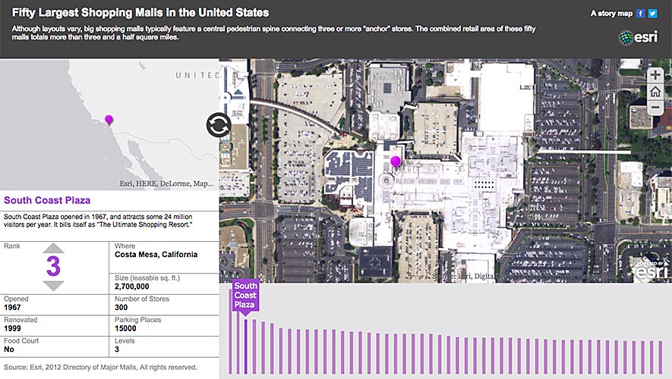Click the Costa Mesa, California value
This screenshot has width=672, height=379.
156,255
